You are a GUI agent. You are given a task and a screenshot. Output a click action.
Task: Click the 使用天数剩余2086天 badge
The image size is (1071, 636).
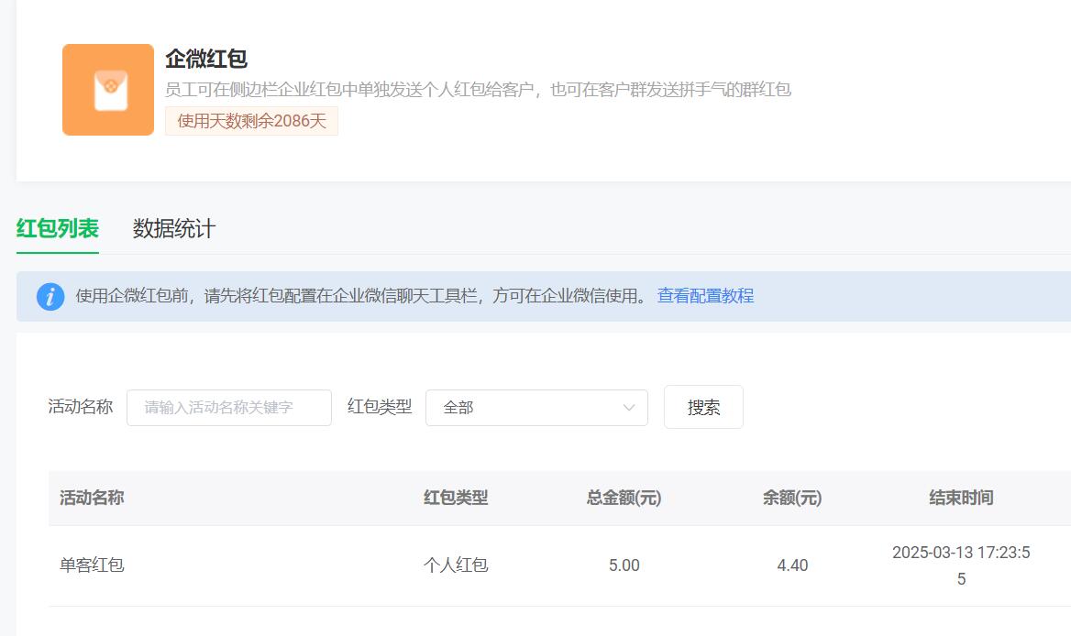(x=251, y=121)
